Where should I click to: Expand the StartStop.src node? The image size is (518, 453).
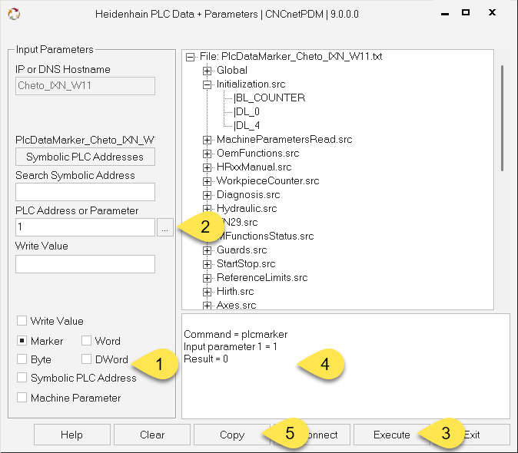[208, 264]
